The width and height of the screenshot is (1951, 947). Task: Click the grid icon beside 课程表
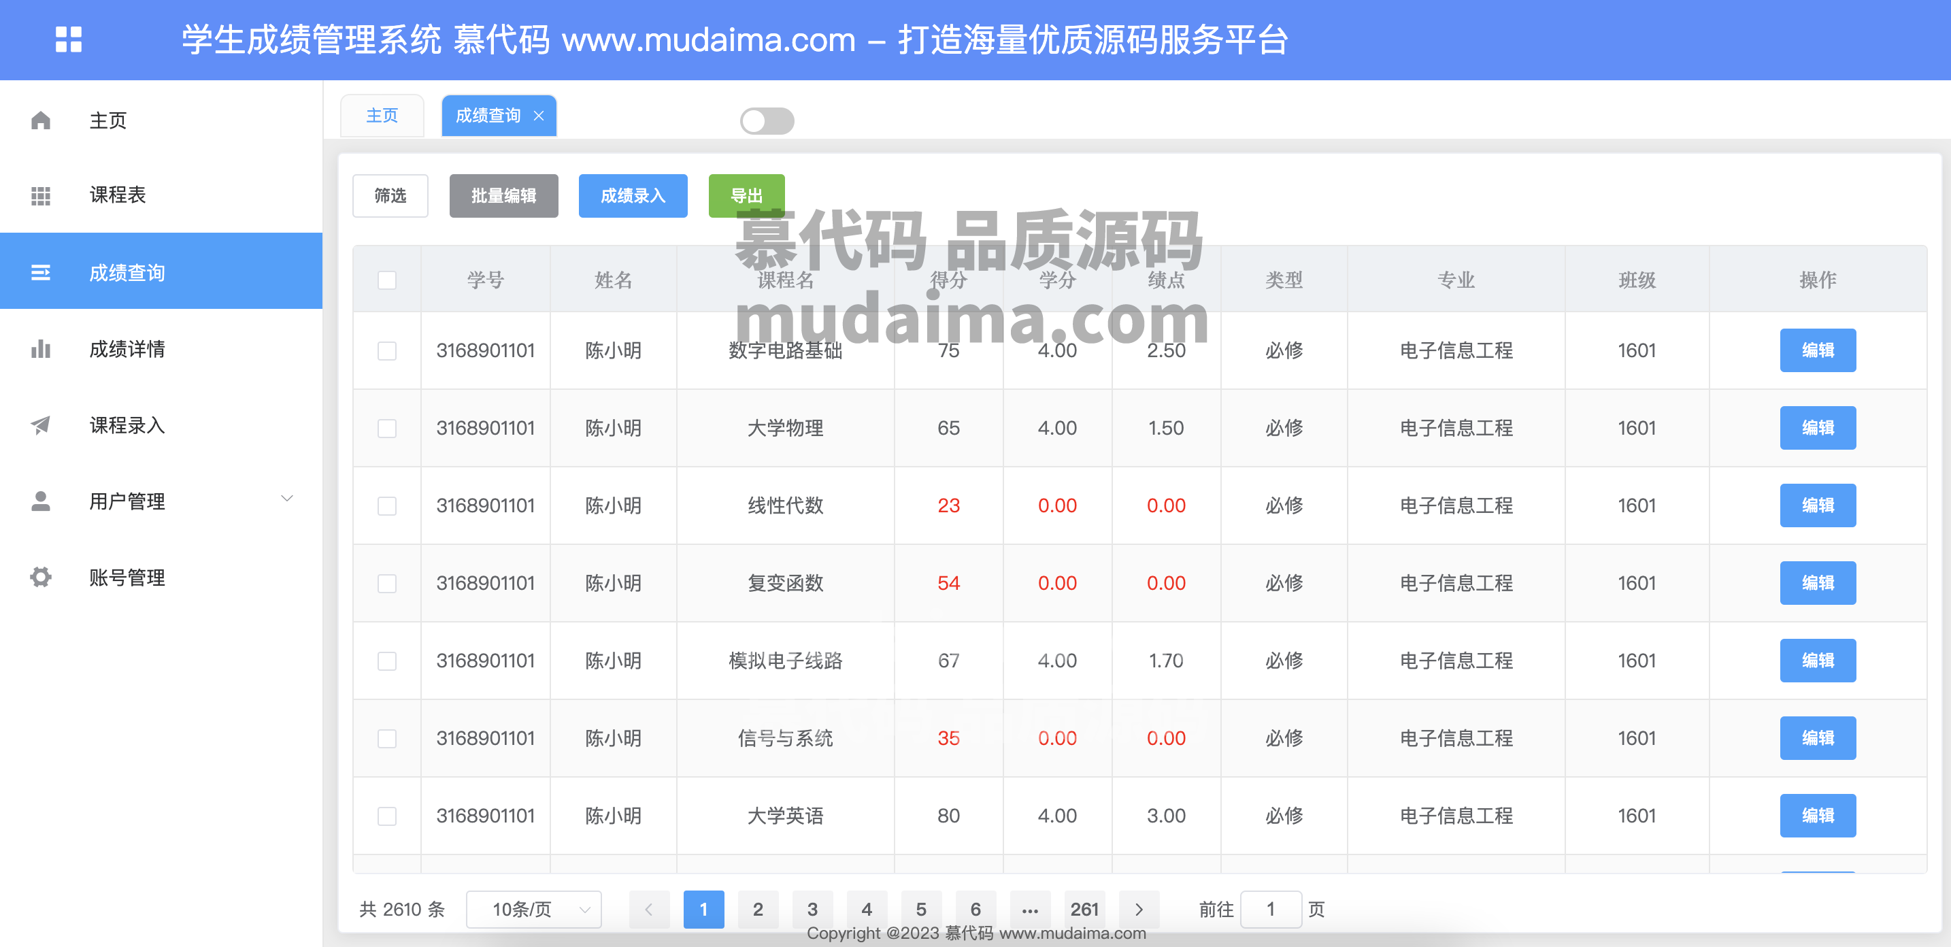pos(41,195)
